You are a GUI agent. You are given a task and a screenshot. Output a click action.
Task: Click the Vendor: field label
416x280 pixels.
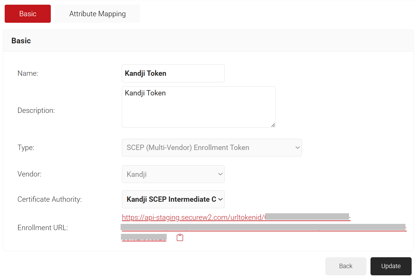[29, 174]
